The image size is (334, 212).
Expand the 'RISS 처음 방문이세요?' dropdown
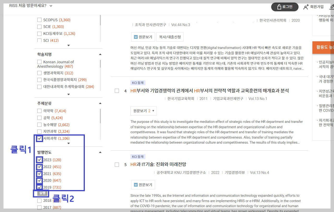tap(31, 6)
